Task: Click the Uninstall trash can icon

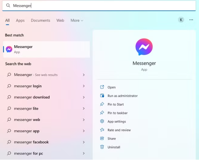Action: [x=102, y=147]
